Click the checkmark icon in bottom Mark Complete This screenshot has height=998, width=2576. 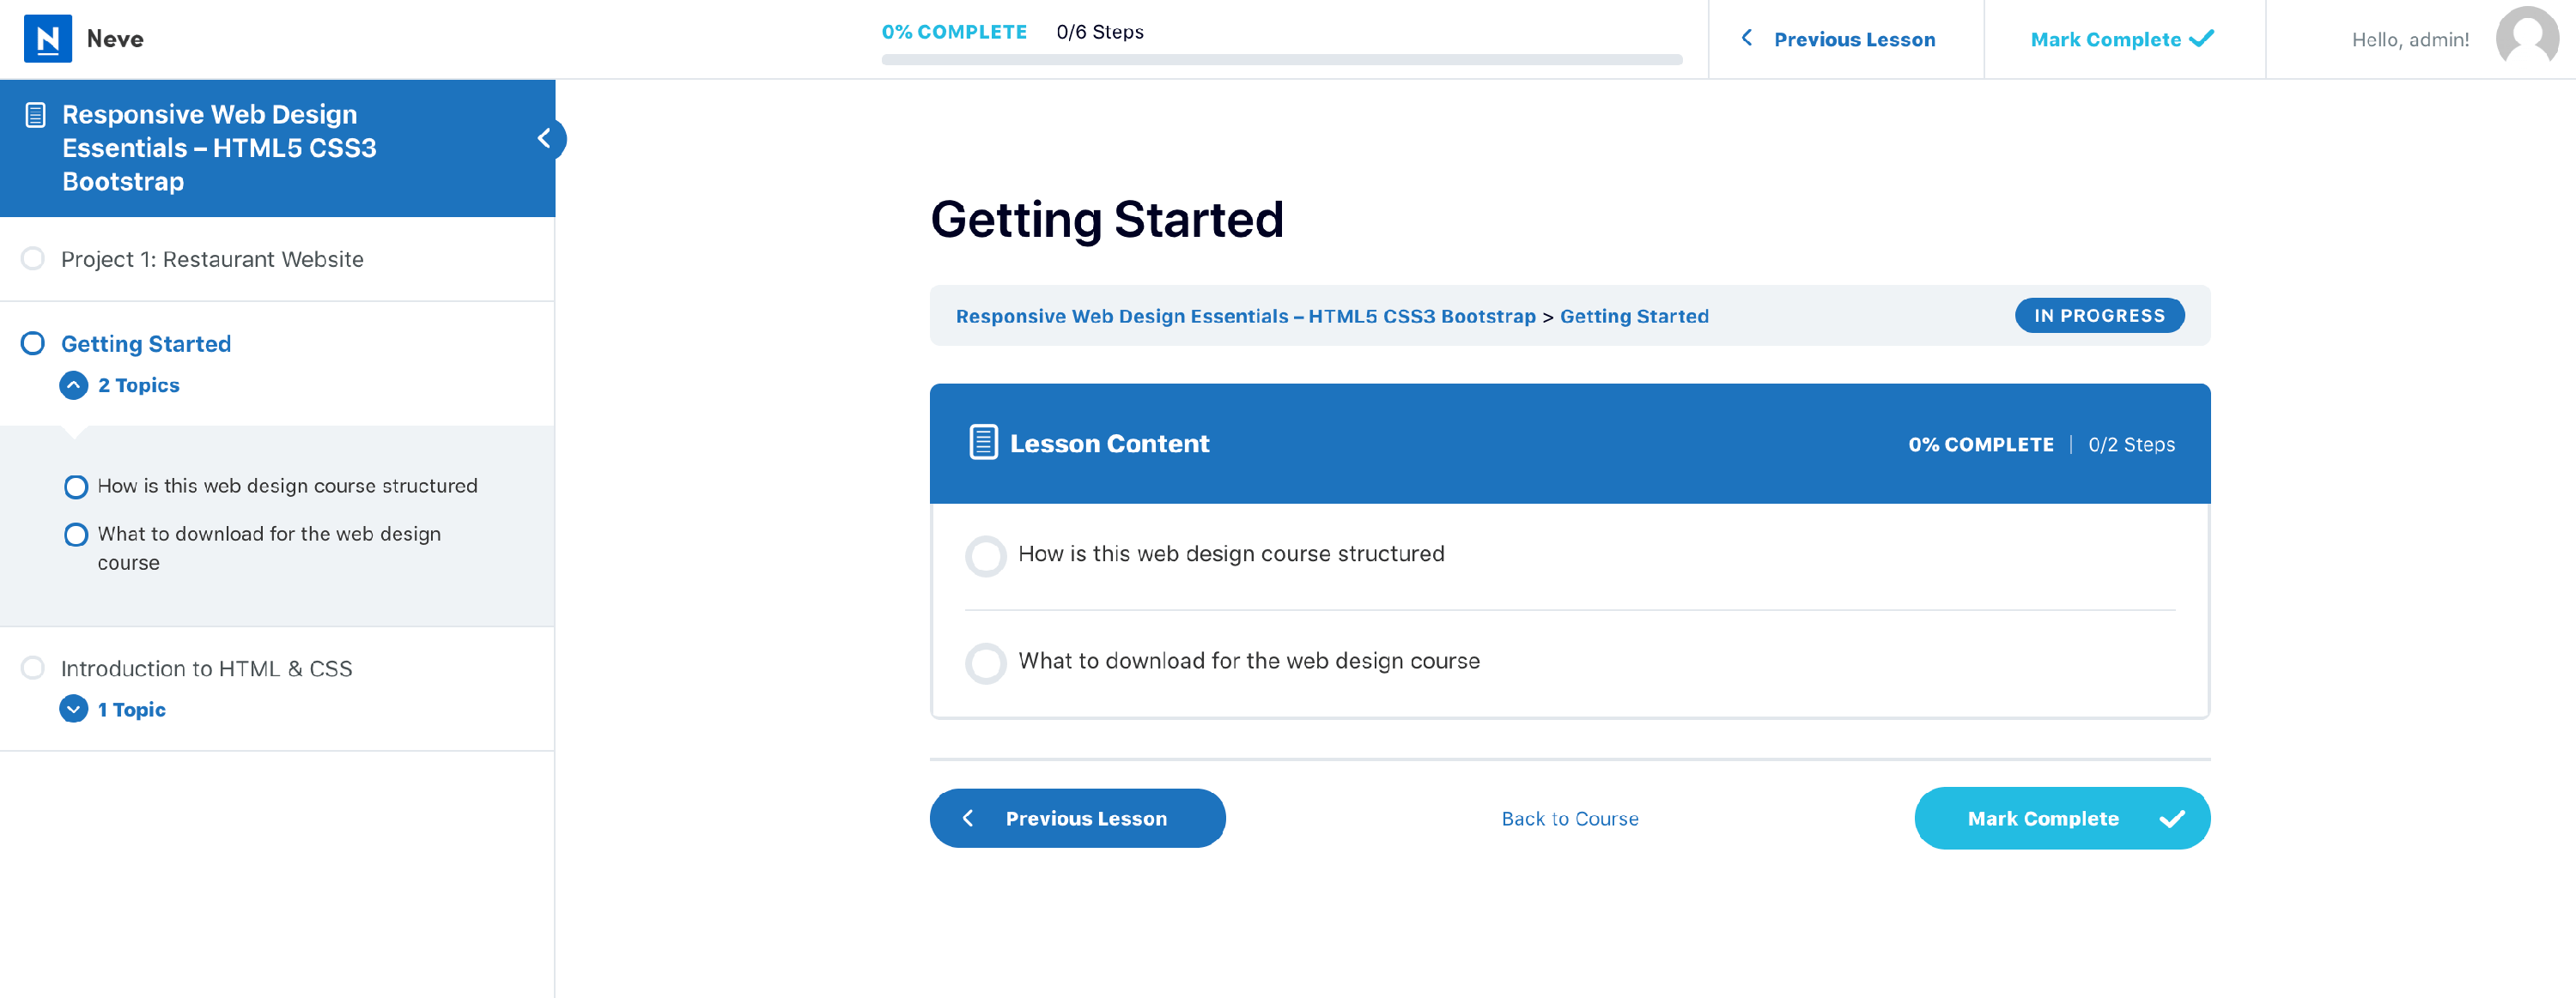(x=2171, y=820)
